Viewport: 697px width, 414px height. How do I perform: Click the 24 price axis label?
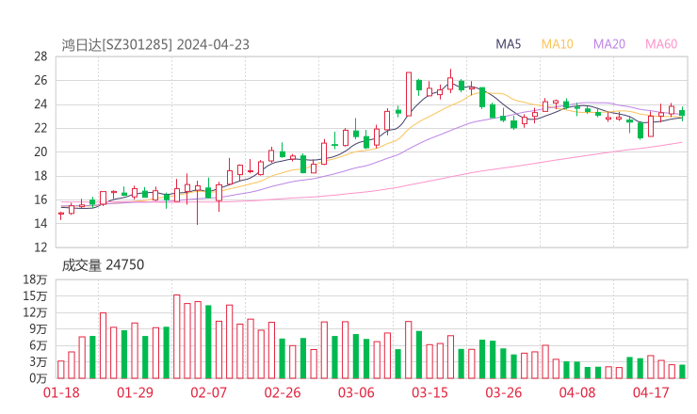[41, 104]
